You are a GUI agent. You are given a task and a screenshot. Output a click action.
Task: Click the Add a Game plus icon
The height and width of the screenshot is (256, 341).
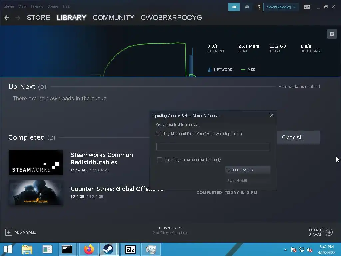pyautogui.click(x=9, y=232)
